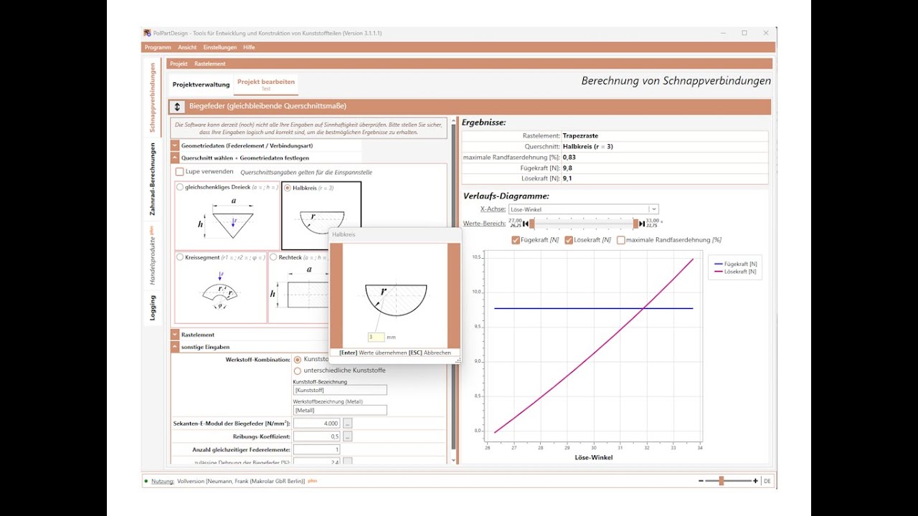Click the Anzahl gleichzeitiger Federelemente field
The height and width of the screenshot is (516, 918).
316,449
